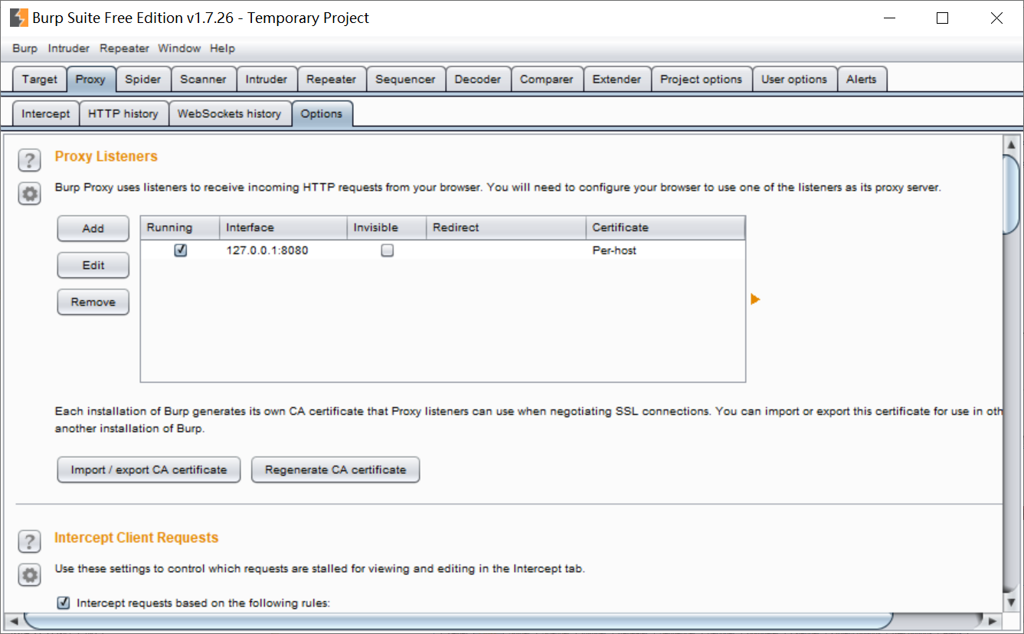Screen dimensions: 1024x634
Task: Open the Project options tab
Action: pos(701,79)
